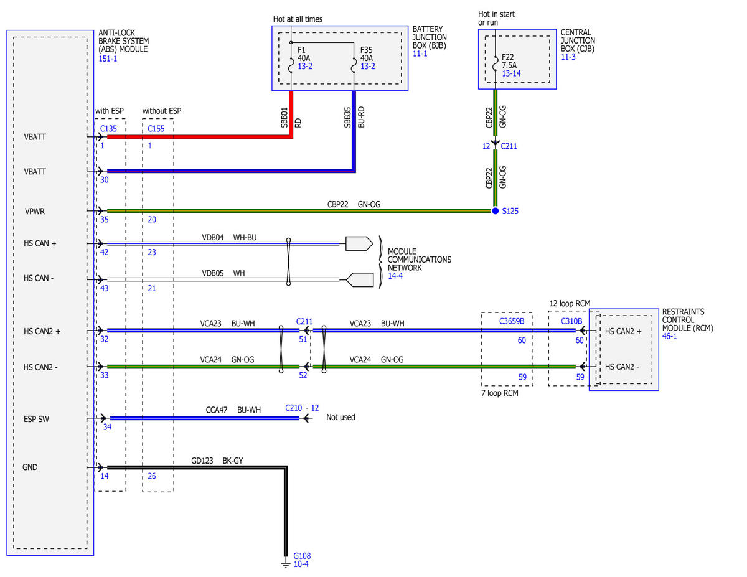The width and height of the screenshot is (747, 577).
Task: Click the F22 7.5A fuse label
Action: 510,60
